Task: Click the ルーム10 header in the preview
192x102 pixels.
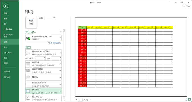Action: click(168, 27)
